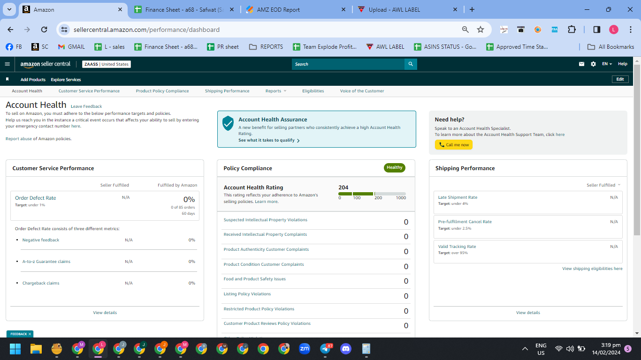Switch to the AMZ EOD Report browser tab
Viewport: 641px width, 360px height.
point(296,9)
